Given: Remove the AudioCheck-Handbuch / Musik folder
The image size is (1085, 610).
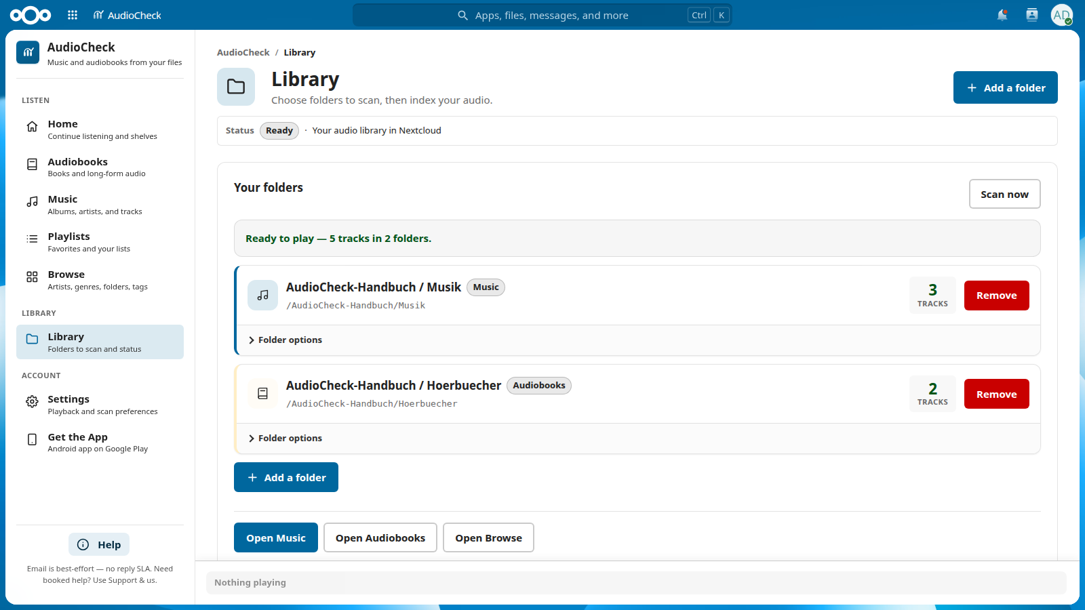Looking at the screenshot, I should point(997,296).
